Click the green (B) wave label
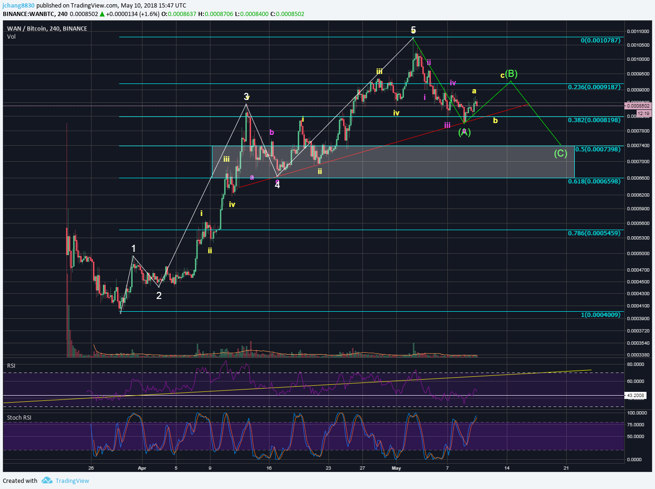This screenshot has height=489, width=655. 511,74
